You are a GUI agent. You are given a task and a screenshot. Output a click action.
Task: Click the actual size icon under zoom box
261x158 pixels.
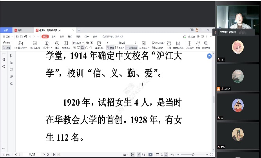pyautogui.click(x=74, y=48)
